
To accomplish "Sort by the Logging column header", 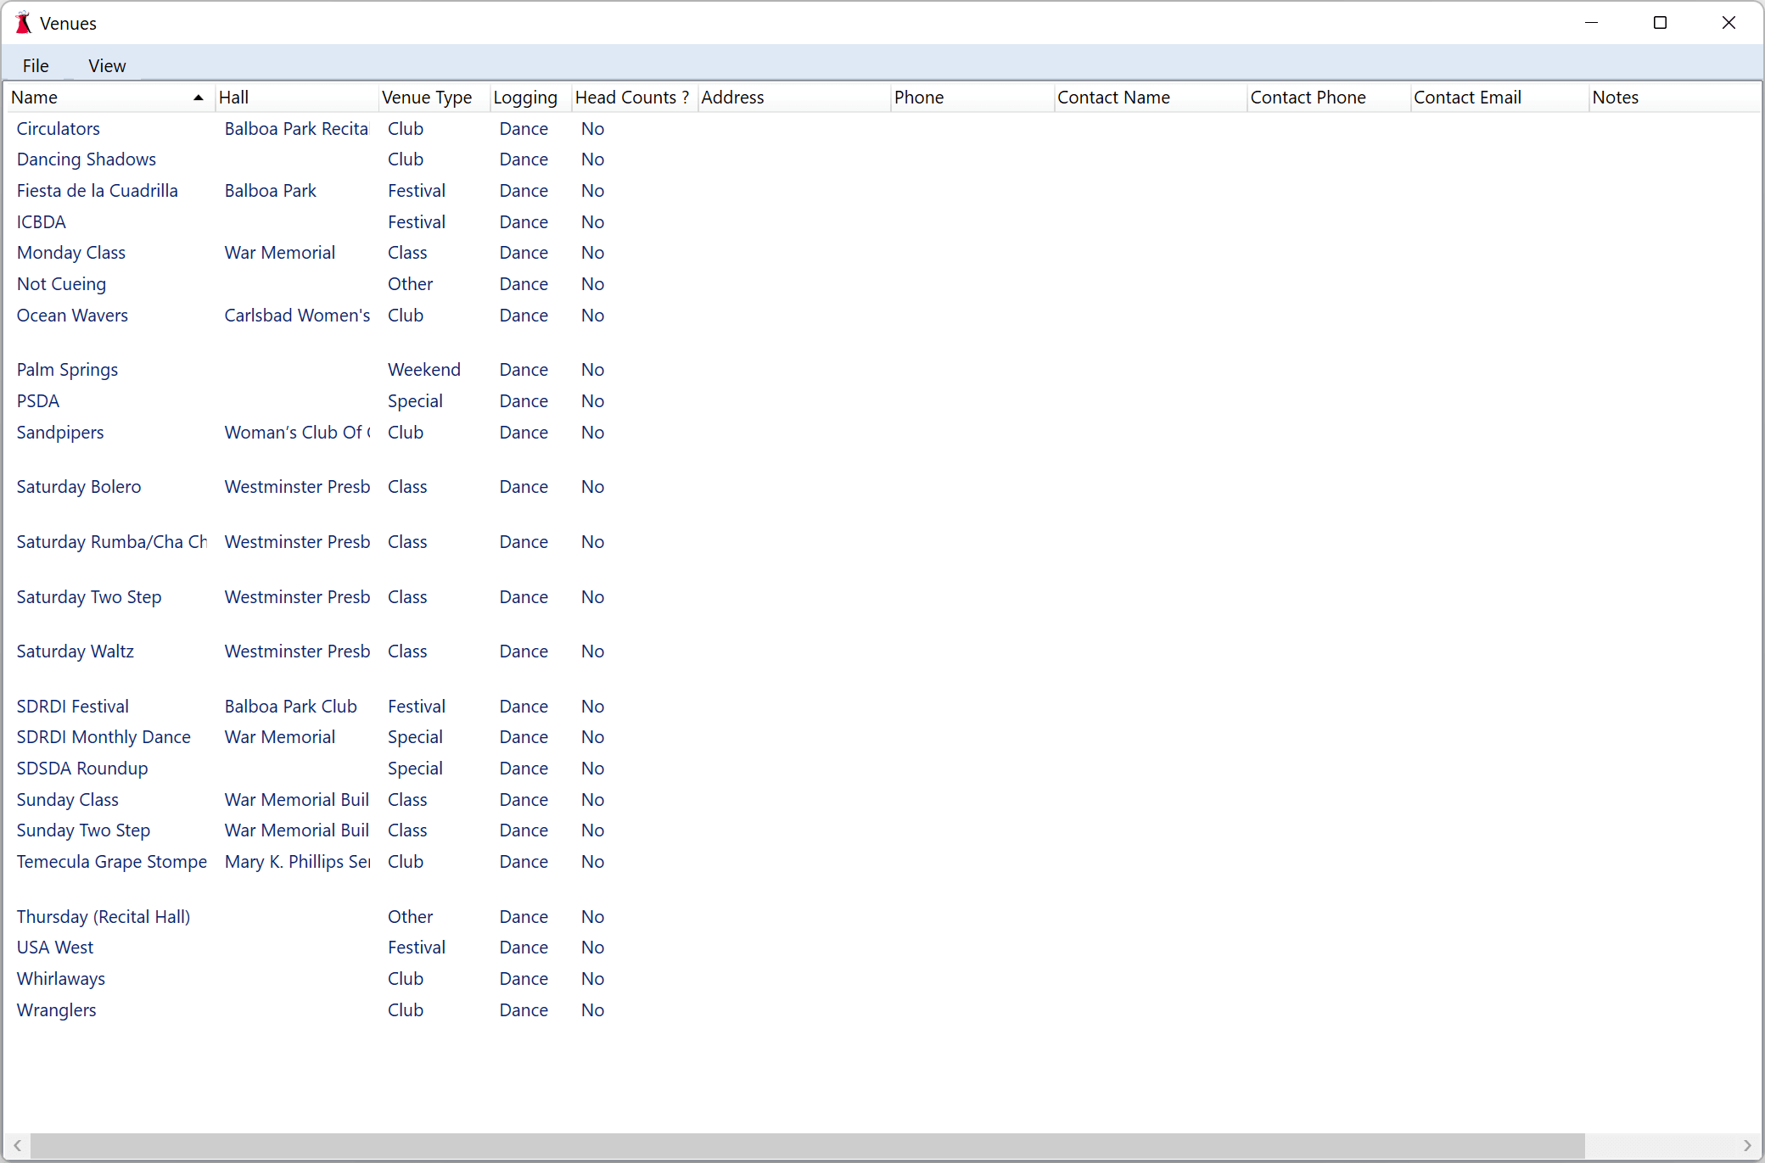I will (530, 98).
